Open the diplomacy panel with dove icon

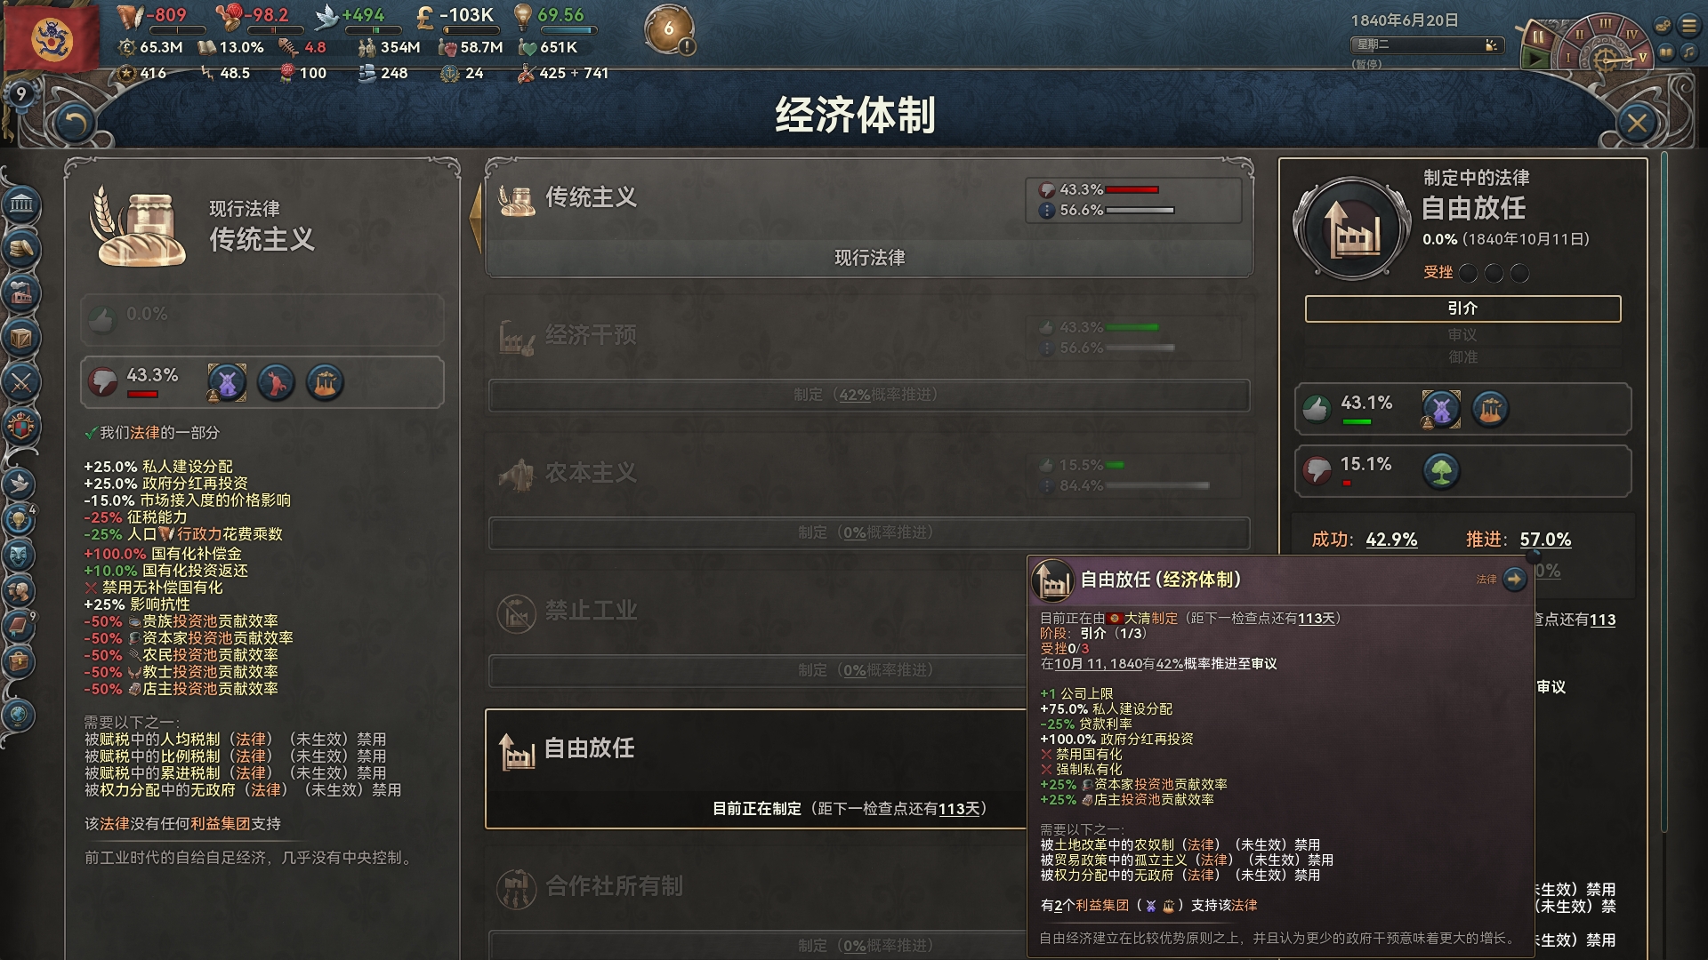pyautogui.click(x=20, y=484)
